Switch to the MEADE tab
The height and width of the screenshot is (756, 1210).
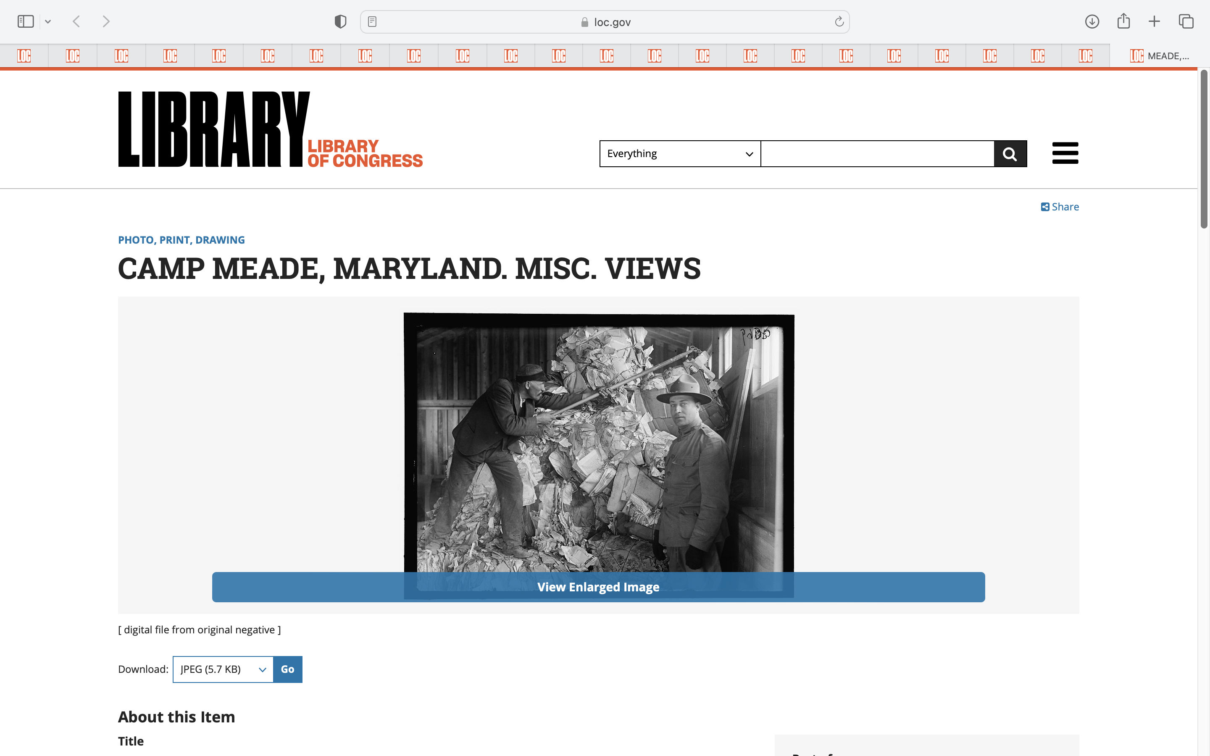[x=1159, y=55]
